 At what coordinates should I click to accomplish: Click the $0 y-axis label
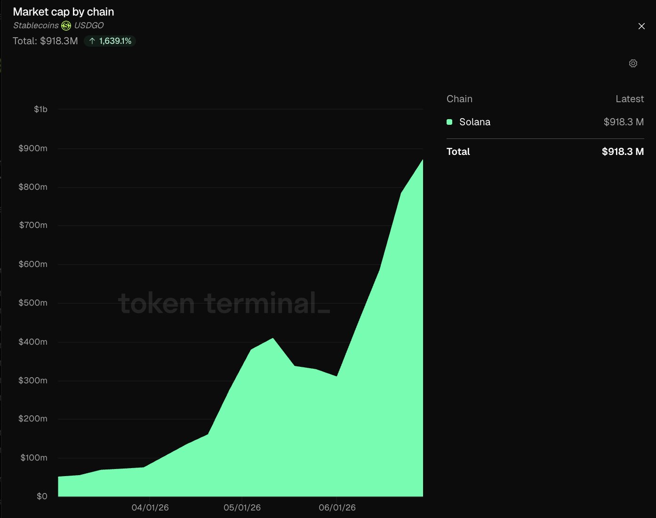pyautogui.click(x=42, y=496)
